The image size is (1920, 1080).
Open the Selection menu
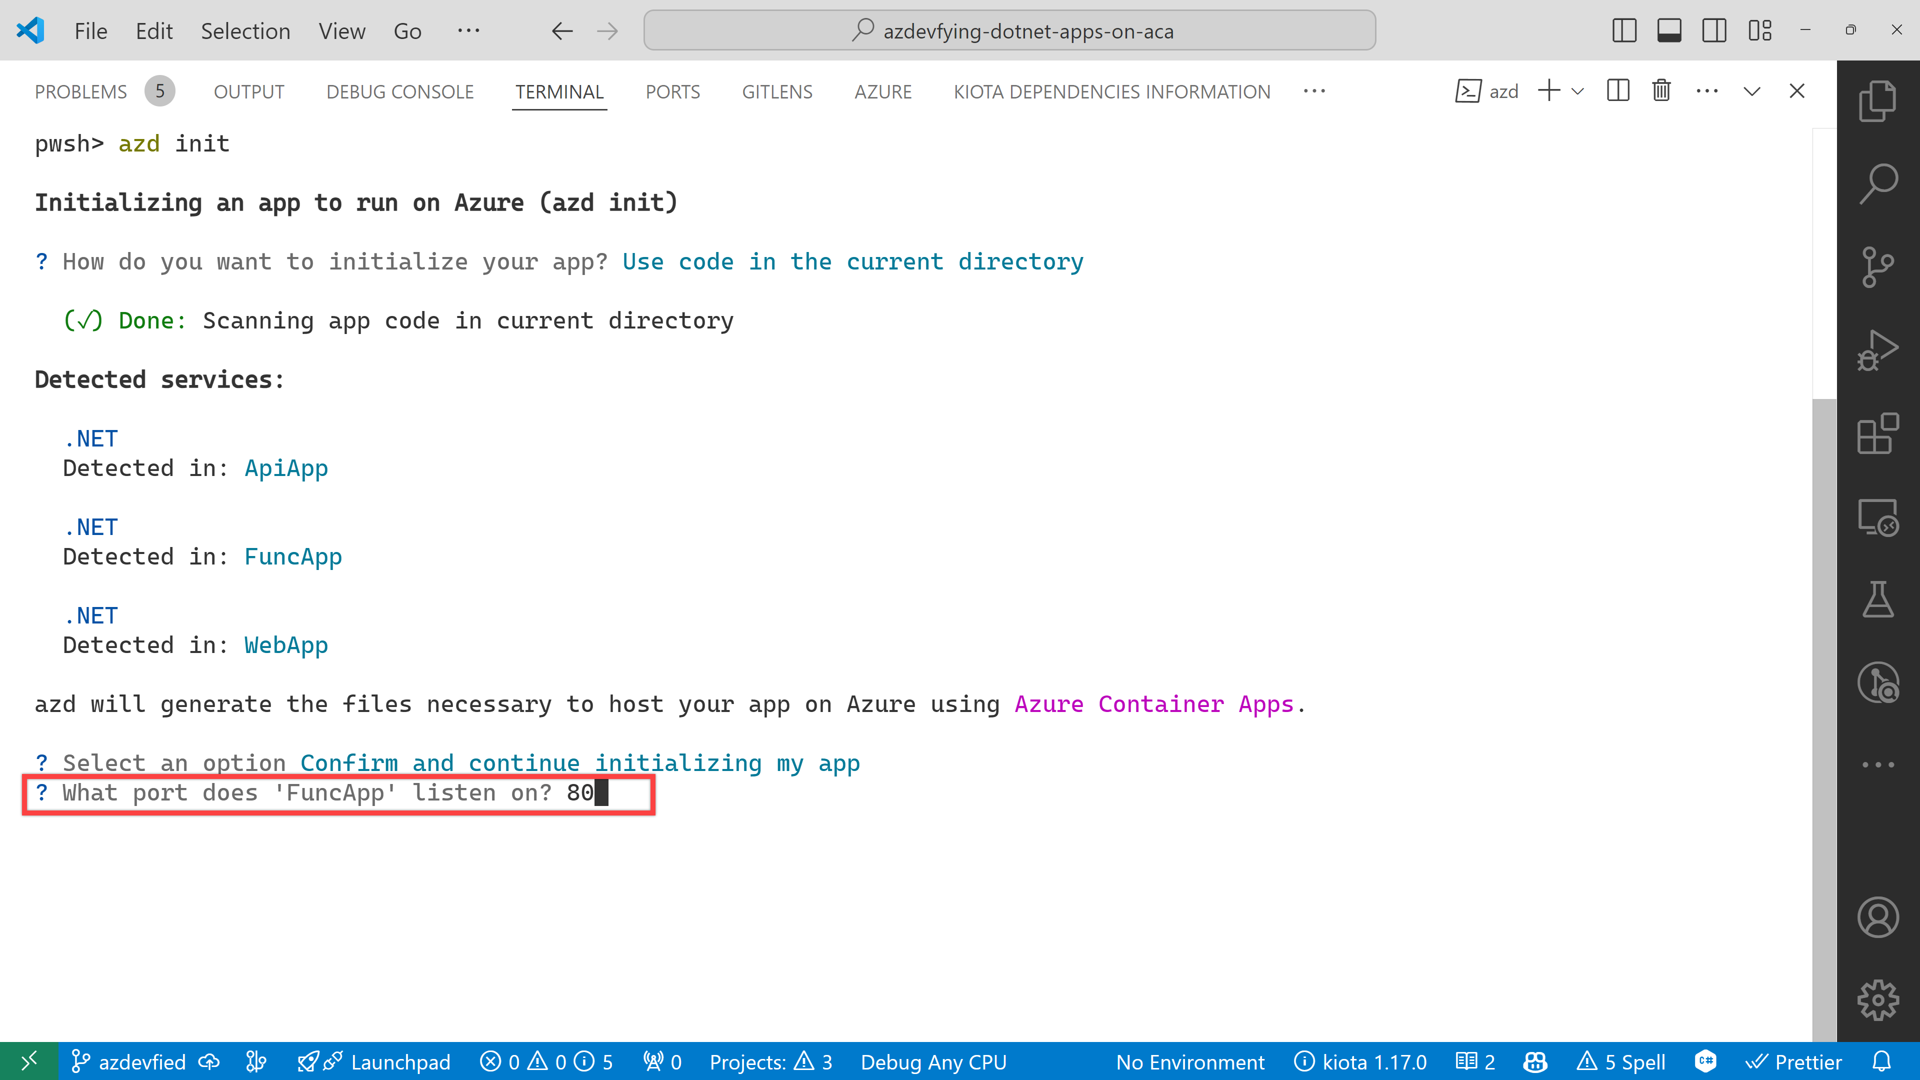[245, 31]
